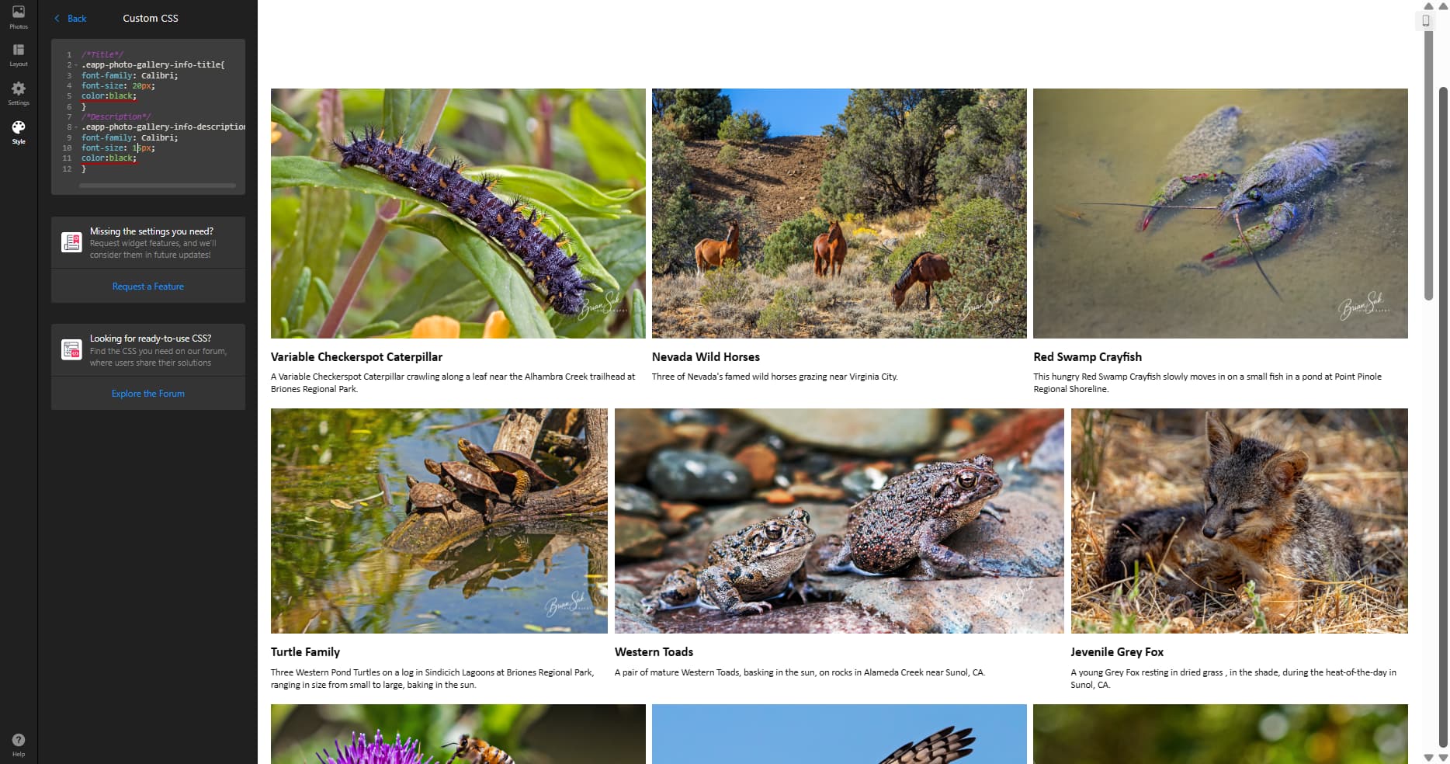This screenshot has width=1450, height=764.
Task: Open the Western Toads photo
Action: (839, 521)
